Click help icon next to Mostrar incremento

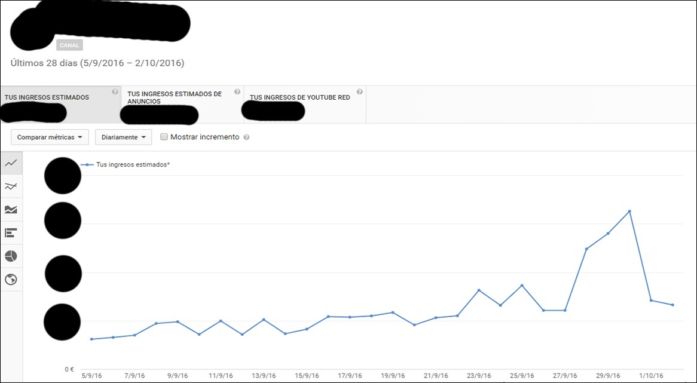click(247, 137)
